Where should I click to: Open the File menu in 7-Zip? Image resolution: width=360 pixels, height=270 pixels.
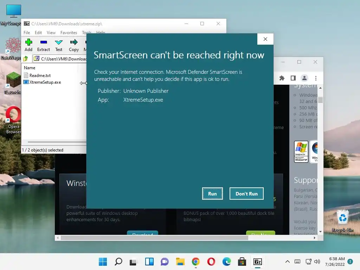coord(27,33)
